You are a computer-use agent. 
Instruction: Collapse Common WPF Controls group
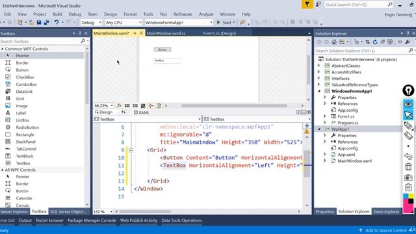[3, 49]
